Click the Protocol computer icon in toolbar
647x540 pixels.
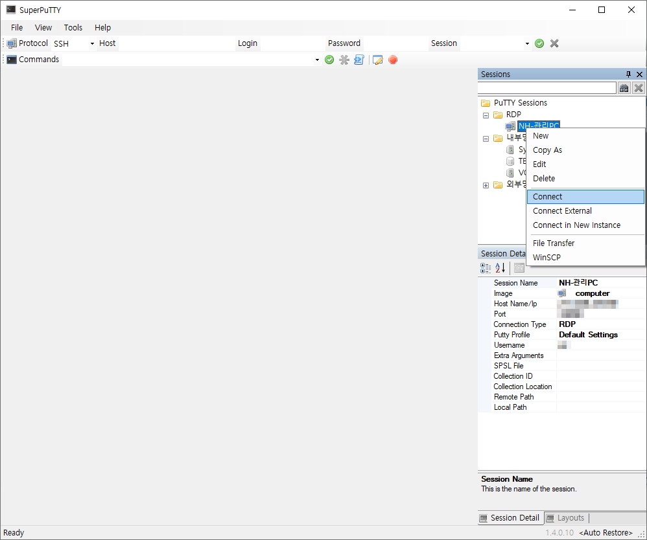[12, 43]
